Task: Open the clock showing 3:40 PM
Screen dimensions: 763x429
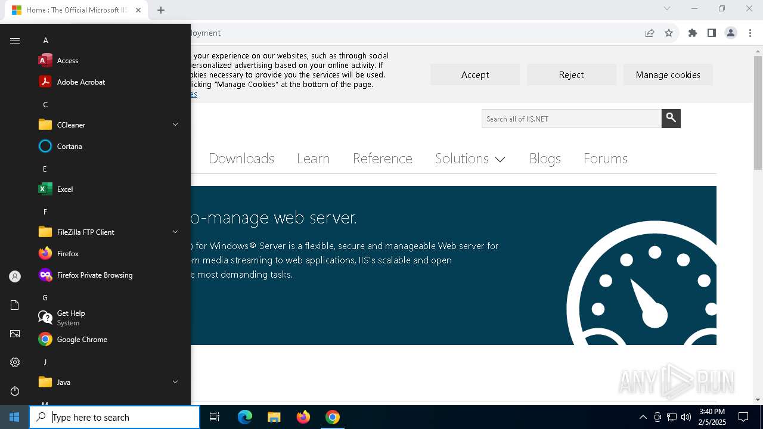Action: 712,417
